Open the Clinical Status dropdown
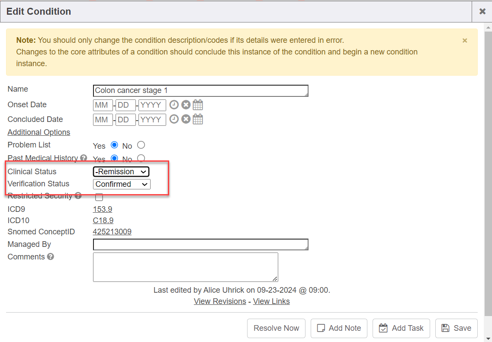Screen dimensions: 492x342 pyautogui.click(x=121, y=172)
